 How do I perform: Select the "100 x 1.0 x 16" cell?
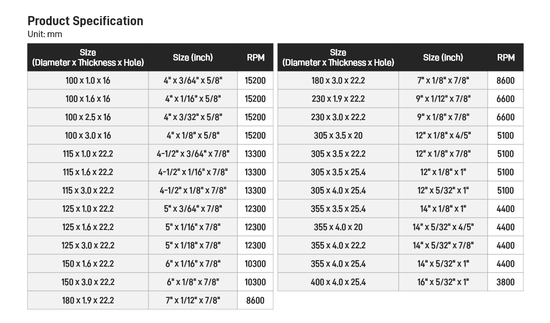pyautogui.click(x=88, y=81)
